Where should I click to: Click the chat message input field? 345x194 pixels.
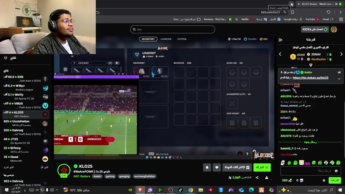pyautogui.click(x=310, y=171)
